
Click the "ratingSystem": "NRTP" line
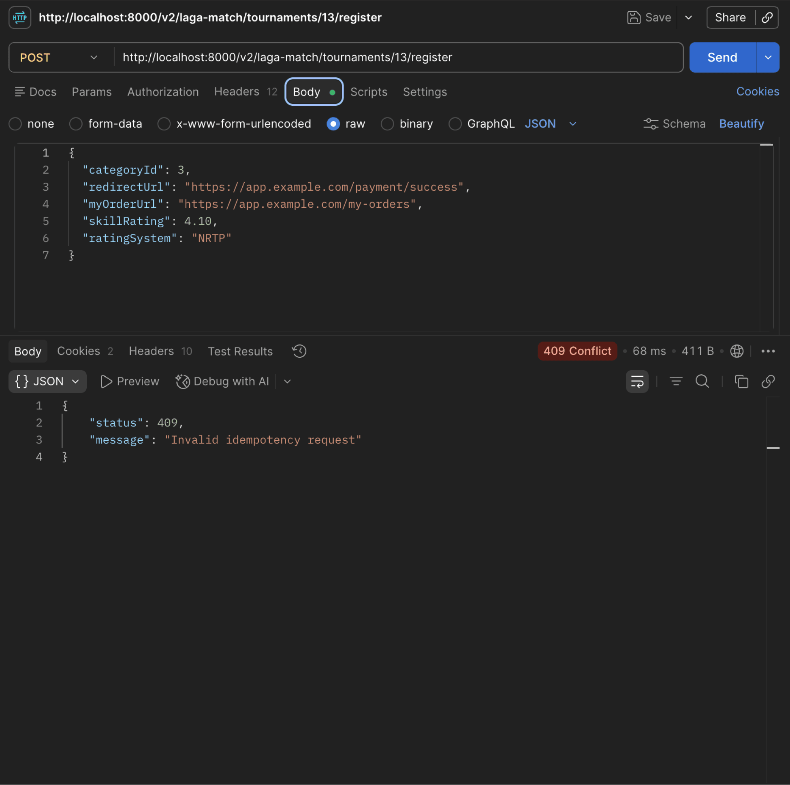pyautogui.click(x=157, y=238)
